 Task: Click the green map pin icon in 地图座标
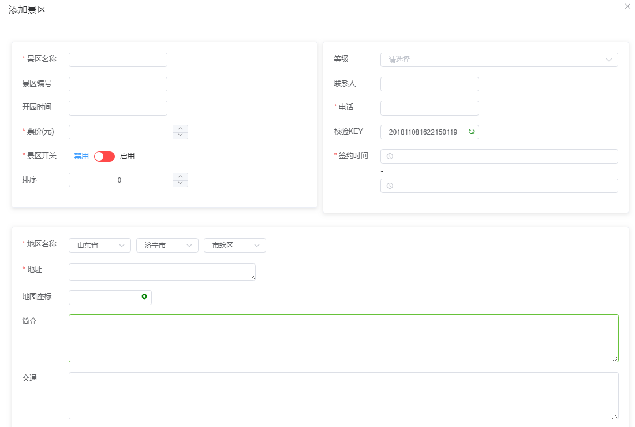tap(144, 297)
